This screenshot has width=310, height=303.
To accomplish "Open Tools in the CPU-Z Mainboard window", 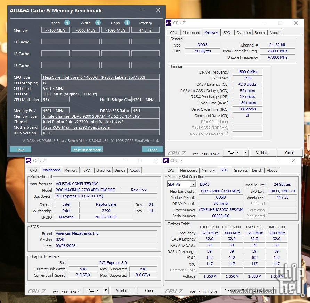I will pos(93,291).
